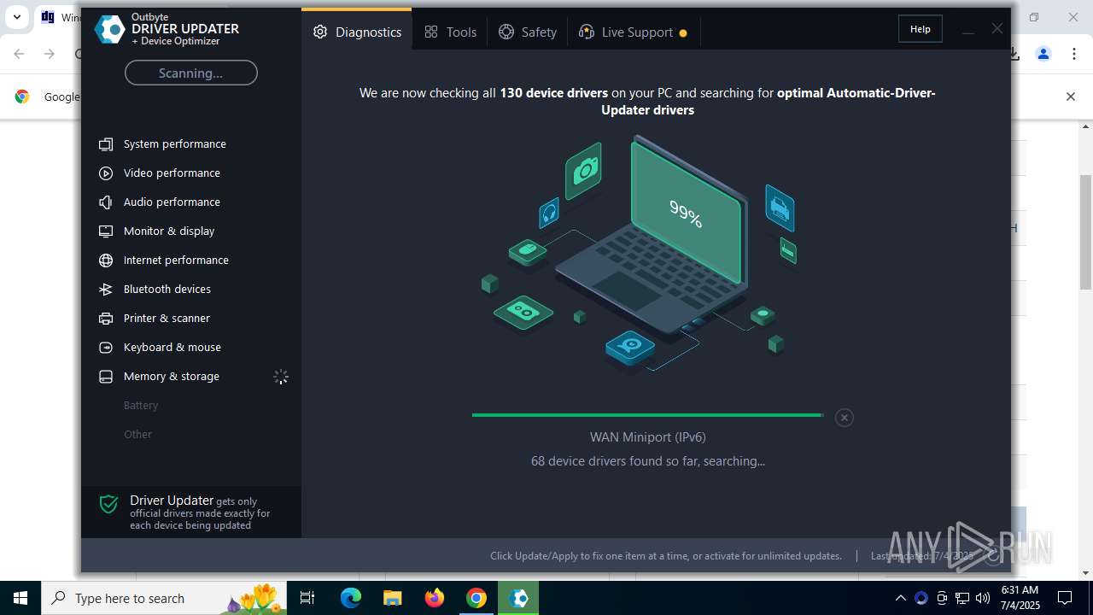Switch to the Tools tab
The image size is (1093, 615).
(450, 32)
